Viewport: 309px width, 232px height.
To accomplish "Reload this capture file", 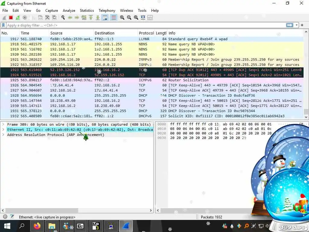I will point(54,18).
